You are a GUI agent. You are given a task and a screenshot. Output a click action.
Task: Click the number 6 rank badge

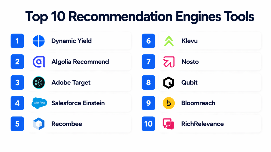148,41
